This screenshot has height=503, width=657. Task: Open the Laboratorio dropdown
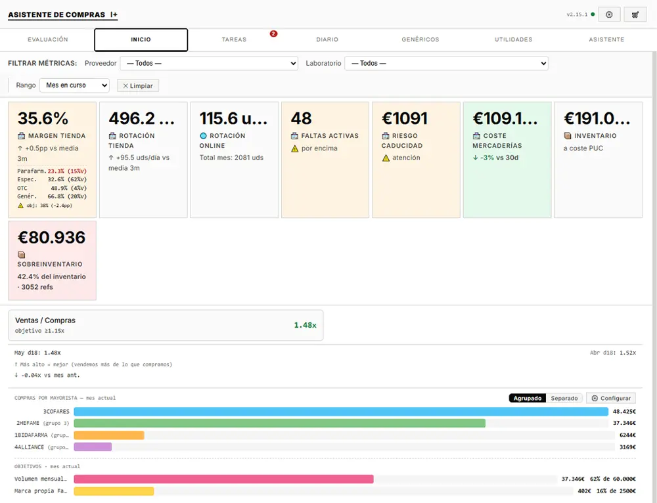[446, 63]
